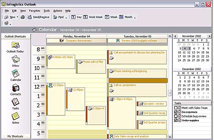
Task: Click the Find toolbar button
Action: pyautogui.click(x=58, y=17)
